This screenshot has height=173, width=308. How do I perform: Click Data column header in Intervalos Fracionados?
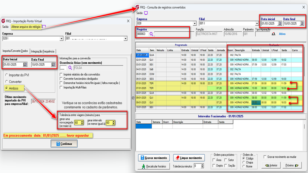pyautogui.click(x=144, y=122)
